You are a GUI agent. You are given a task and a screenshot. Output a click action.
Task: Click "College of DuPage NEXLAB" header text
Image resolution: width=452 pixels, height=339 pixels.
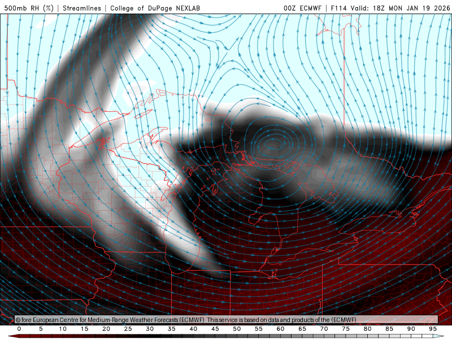point(155,8)
